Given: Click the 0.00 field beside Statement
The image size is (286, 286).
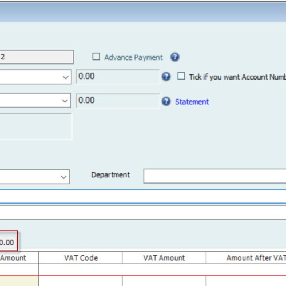Looking at the screenshot, I should [x=118, y=101].
